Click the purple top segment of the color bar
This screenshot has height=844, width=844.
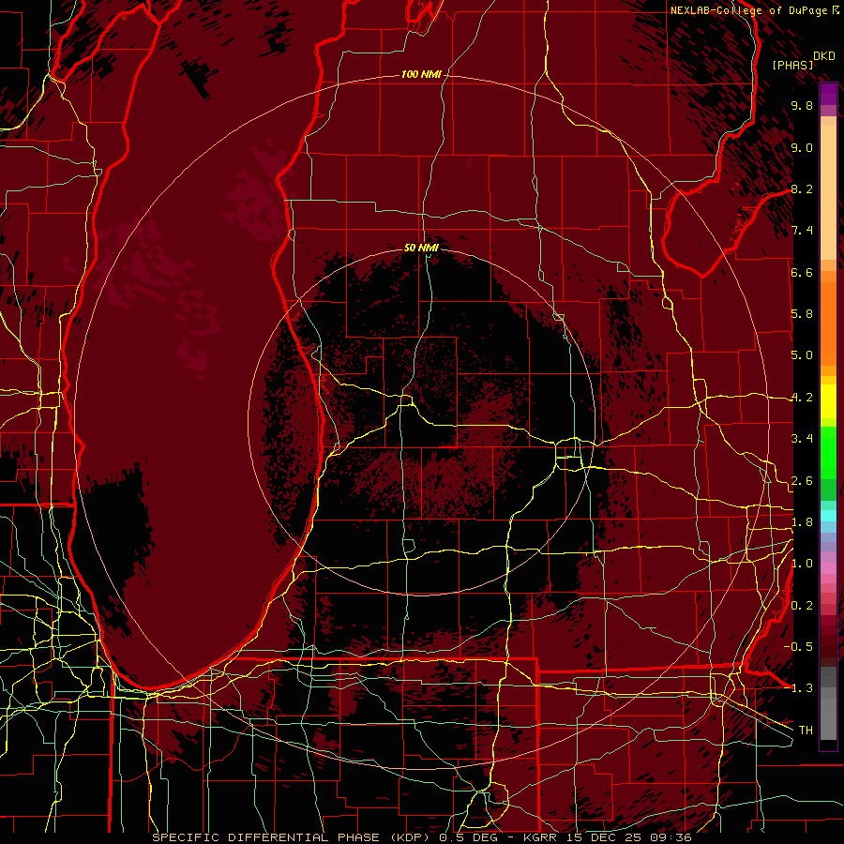pos(828,95)
